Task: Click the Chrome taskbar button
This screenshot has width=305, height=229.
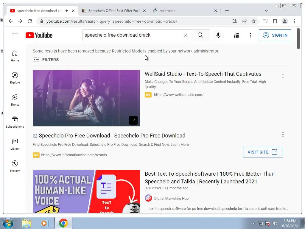Action: [x=63, y=223]
